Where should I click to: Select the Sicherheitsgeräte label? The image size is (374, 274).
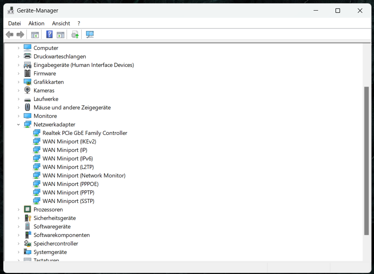point(55,218)
